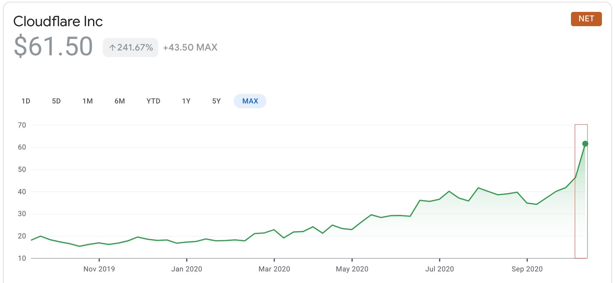Select the 1D time range tab
Viewport: 615px width, 283px height.
click(26, 101)
